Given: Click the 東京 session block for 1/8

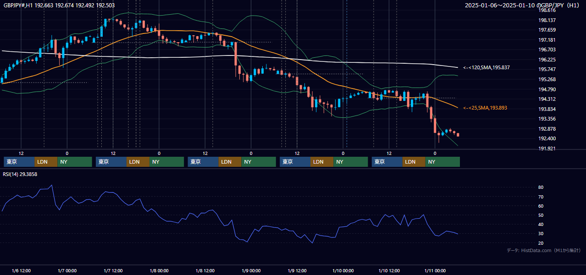Looking at the screenshot, I should [203, 162].
